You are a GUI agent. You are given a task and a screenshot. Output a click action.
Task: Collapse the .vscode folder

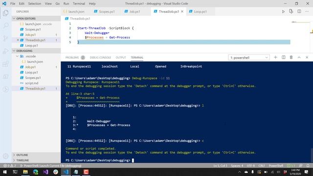18,56
